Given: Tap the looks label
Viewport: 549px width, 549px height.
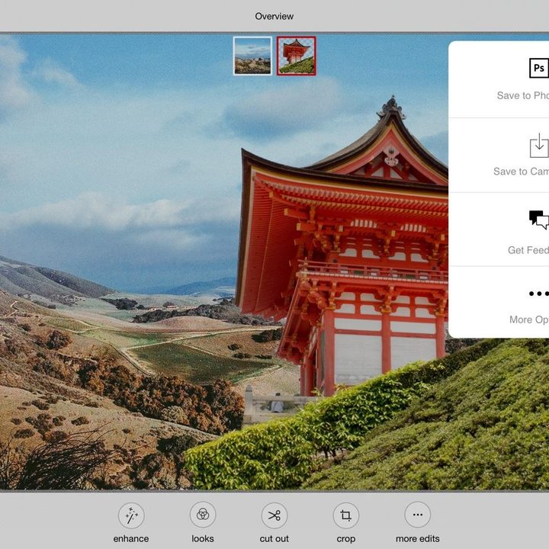Looking at the screenshot, I should tap(203, 538).
